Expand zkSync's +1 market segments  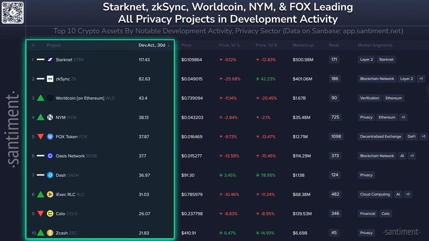pyautogui.click(x=421, y=79)
